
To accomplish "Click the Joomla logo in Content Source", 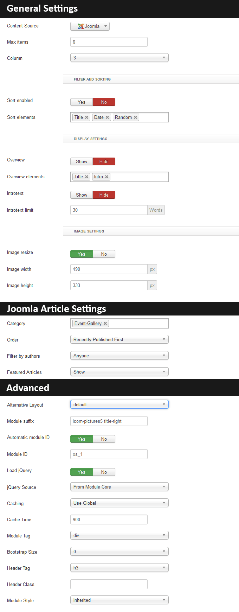I will 81,26.
